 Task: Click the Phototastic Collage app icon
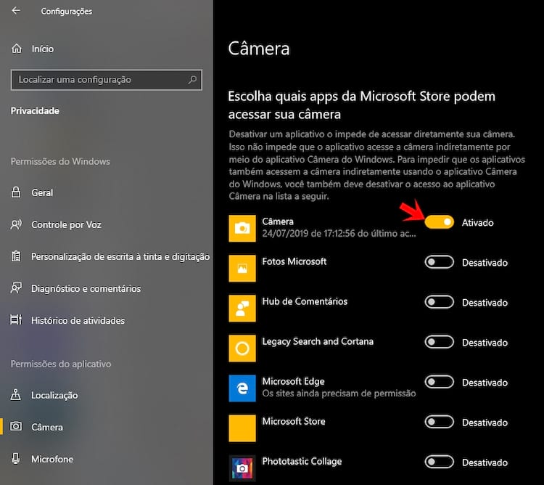[x=242, y=468]
